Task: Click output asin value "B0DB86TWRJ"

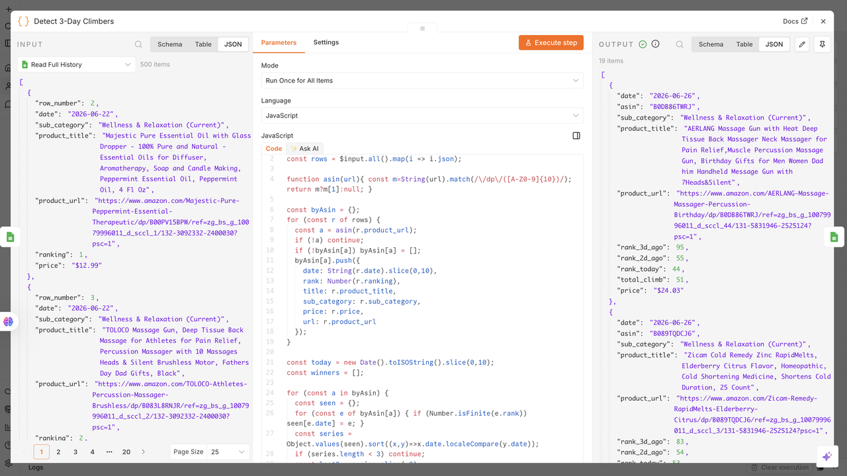Action: tap(674, 106)
